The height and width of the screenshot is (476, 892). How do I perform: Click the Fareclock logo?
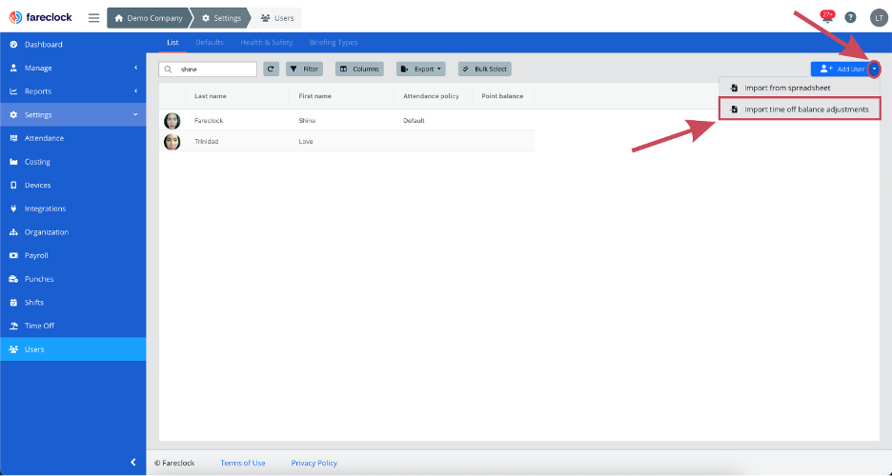point(40,17)
